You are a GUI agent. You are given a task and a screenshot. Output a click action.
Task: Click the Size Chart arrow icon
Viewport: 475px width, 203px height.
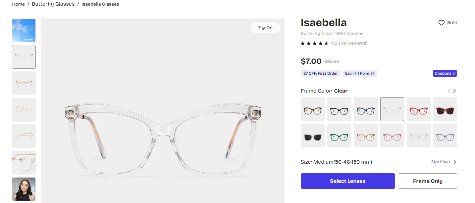455,162
